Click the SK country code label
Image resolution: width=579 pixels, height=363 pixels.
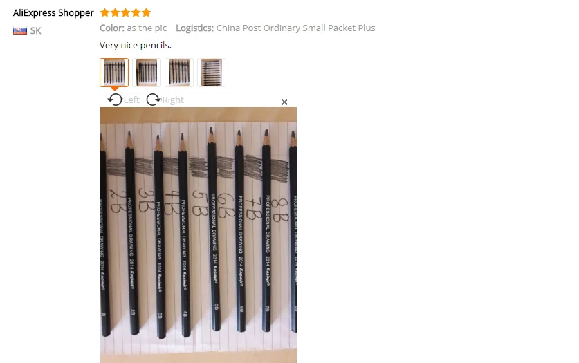[35, 30]
